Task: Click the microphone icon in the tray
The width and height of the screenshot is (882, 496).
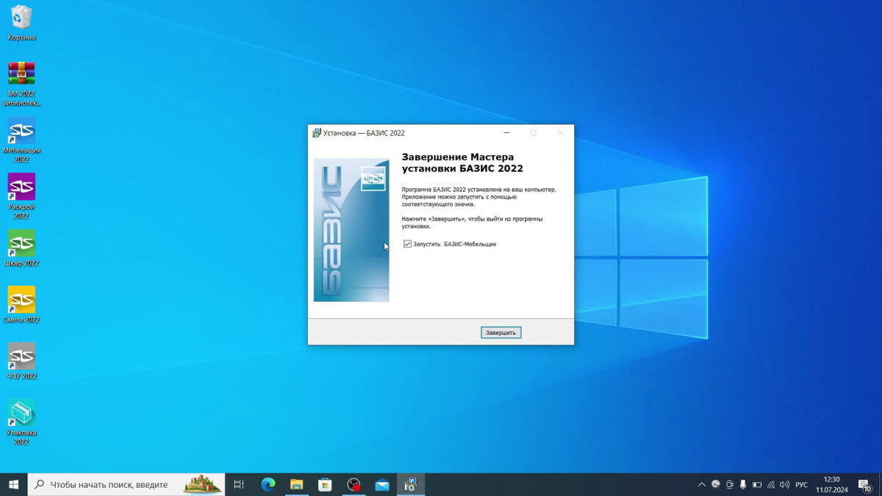Action: 743,485
